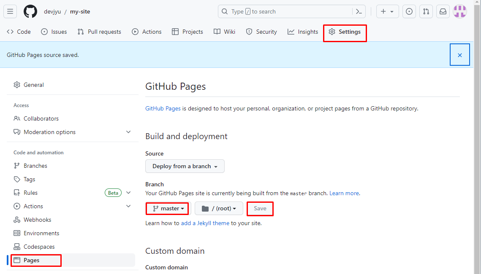The image size is (481, 274).
Task: Open the master branch selector
Action: click(168, 209)
